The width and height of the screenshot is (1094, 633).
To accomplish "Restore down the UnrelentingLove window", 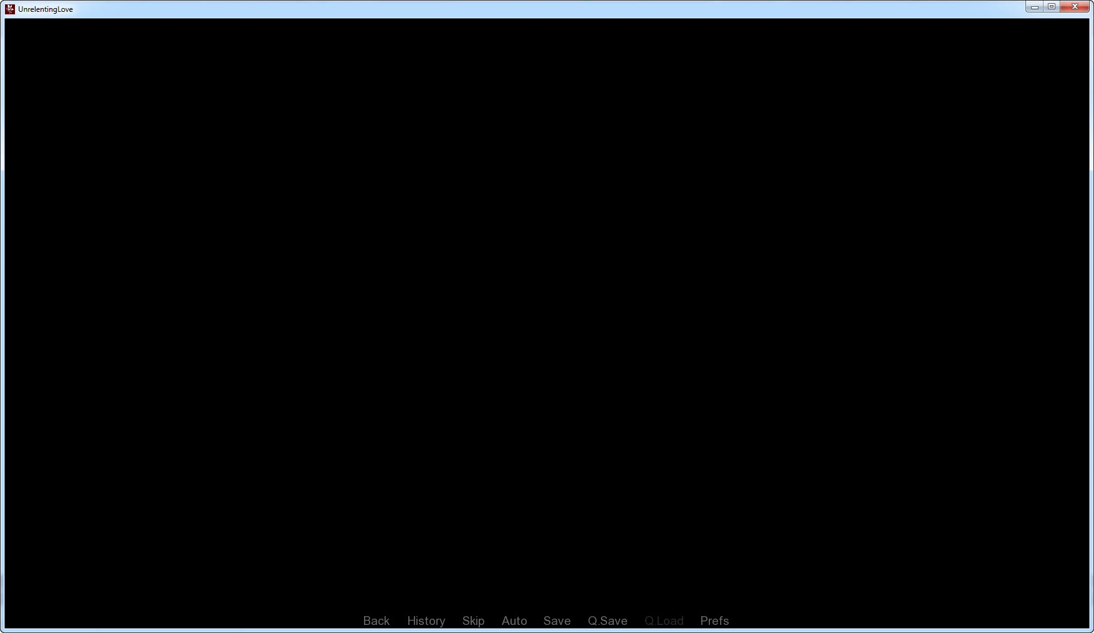I will [1052, 7].
